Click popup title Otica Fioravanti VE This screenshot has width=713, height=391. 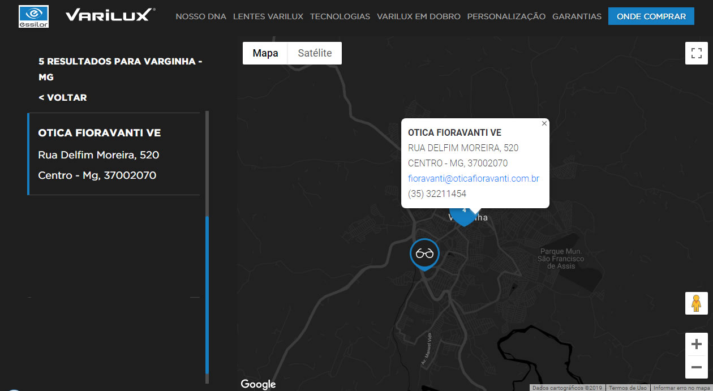[454, 132]
